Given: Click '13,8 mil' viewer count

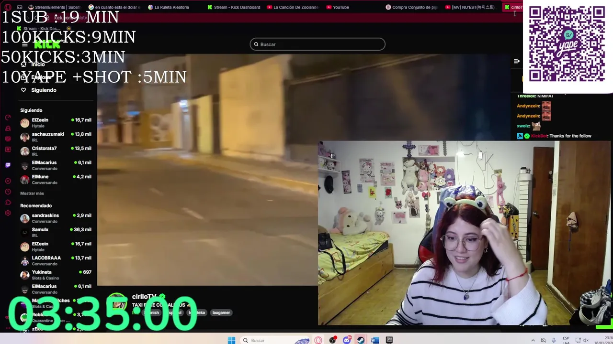Looking at the screenshot, I should (83, 134).
